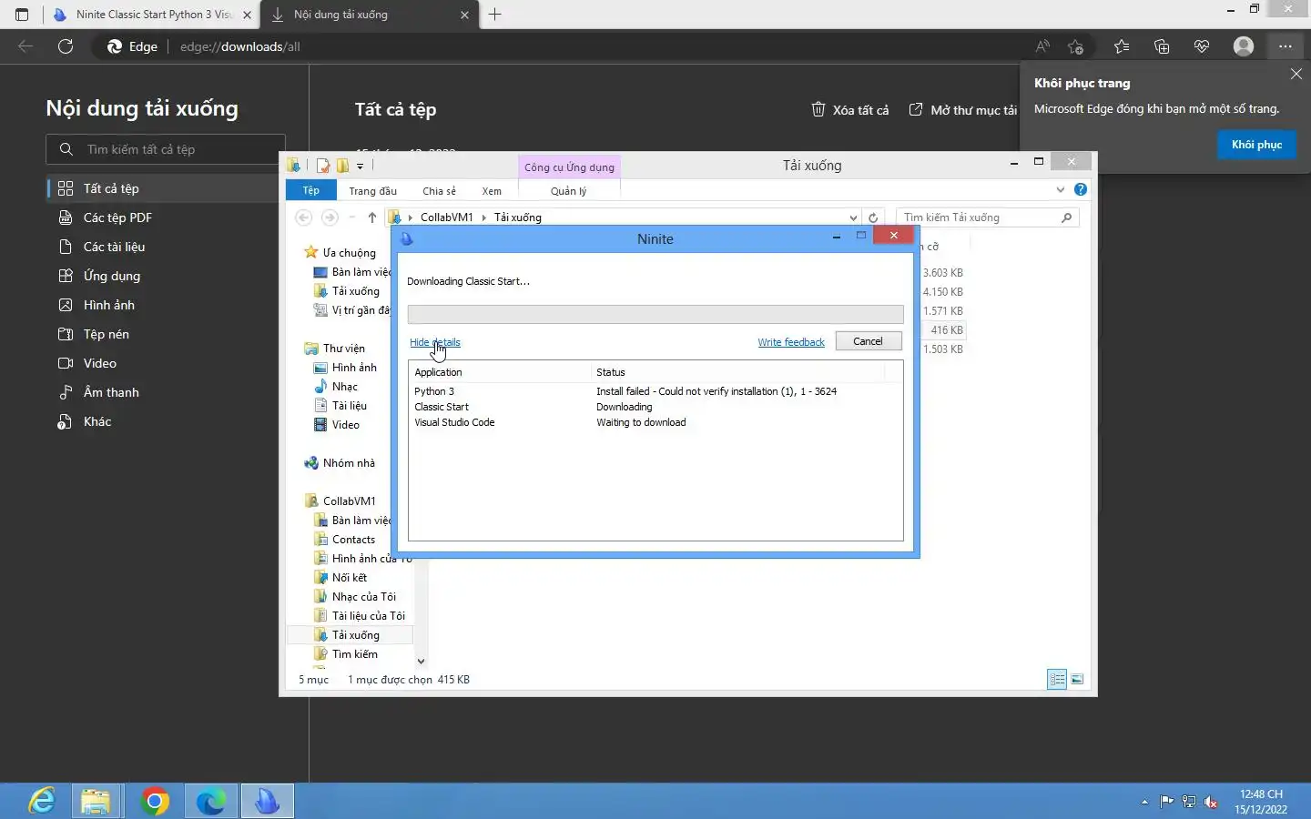Click the blue Khôi phục button

[1256, 145]
